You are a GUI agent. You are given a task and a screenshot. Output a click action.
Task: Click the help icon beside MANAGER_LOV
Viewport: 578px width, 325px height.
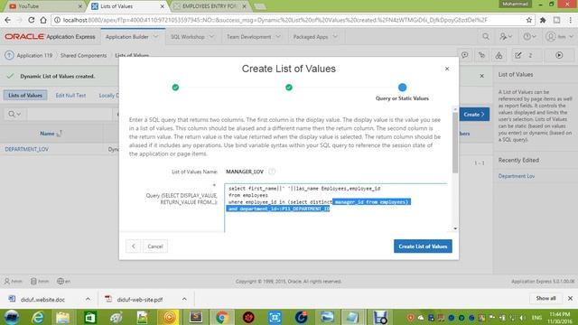[x=272, y=172]
